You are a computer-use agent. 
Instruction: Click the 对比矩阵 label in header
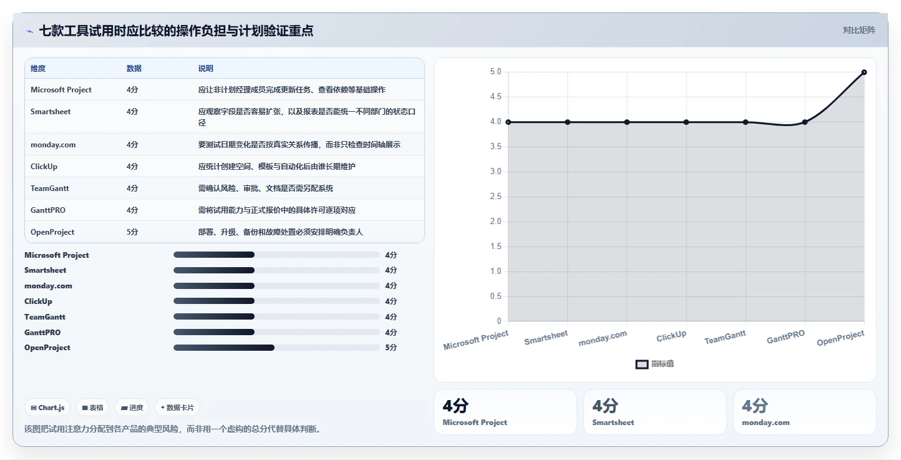[x=859, y=31]
